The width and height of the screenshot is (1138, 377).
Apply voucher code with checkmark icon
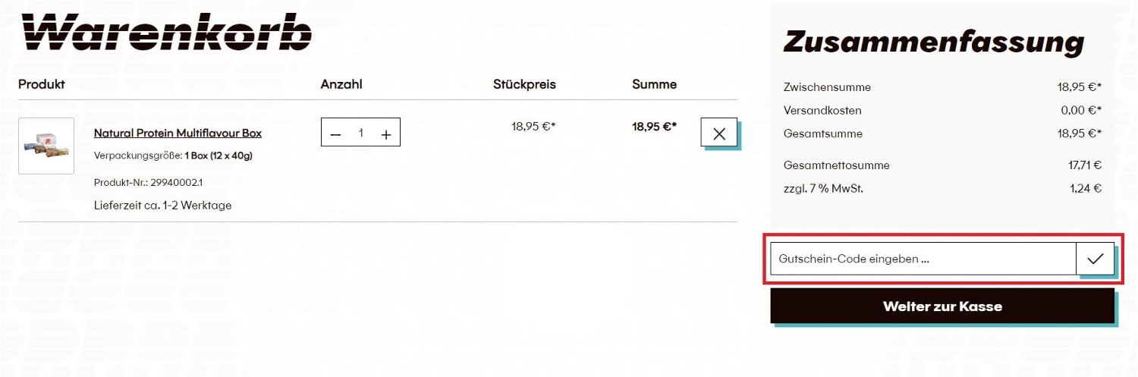coord(1095,259)
